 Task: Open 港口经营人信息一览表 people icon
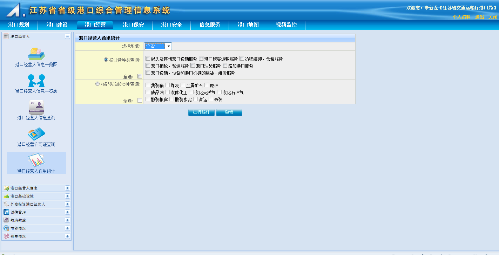[x=36, y=81]
